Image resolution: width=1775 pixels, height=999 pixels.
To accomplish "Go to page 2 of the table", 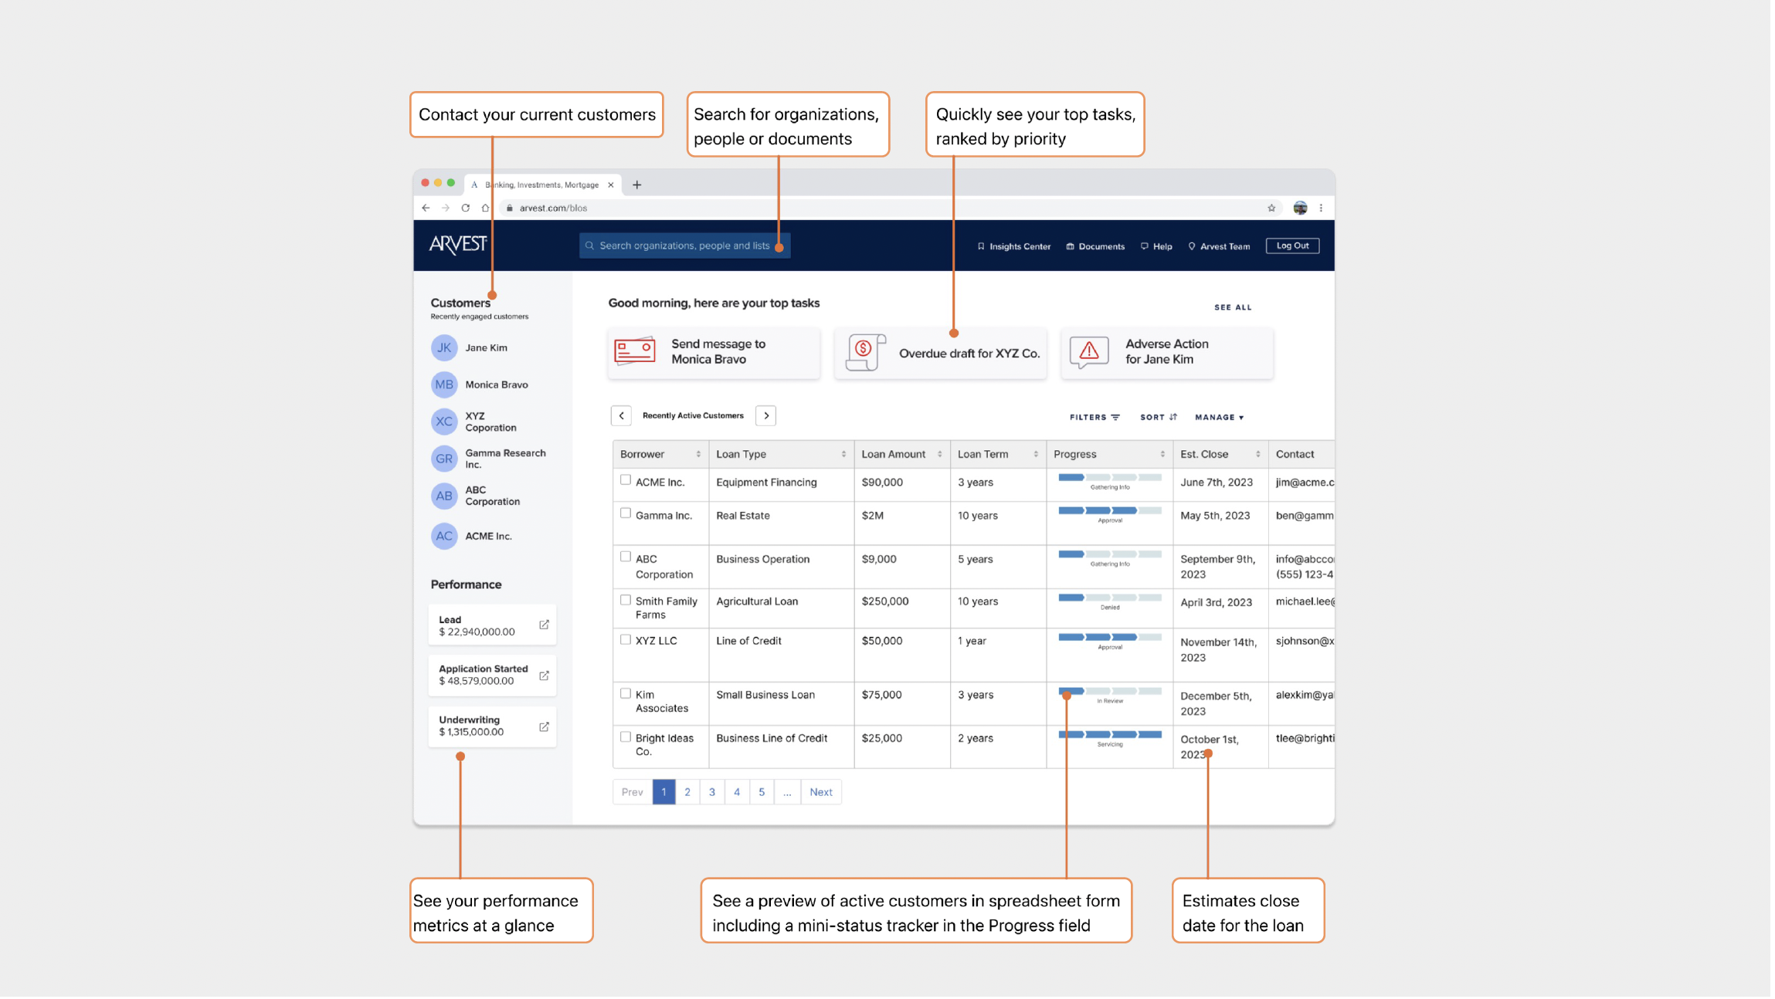I will (687, 793).
